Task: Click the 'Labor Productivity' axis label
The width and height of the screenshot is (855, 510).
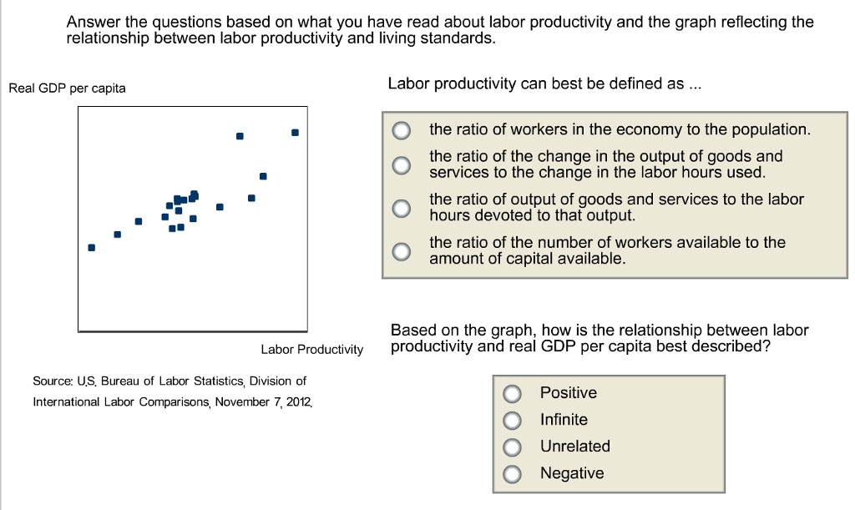Action: click(312, 349)
